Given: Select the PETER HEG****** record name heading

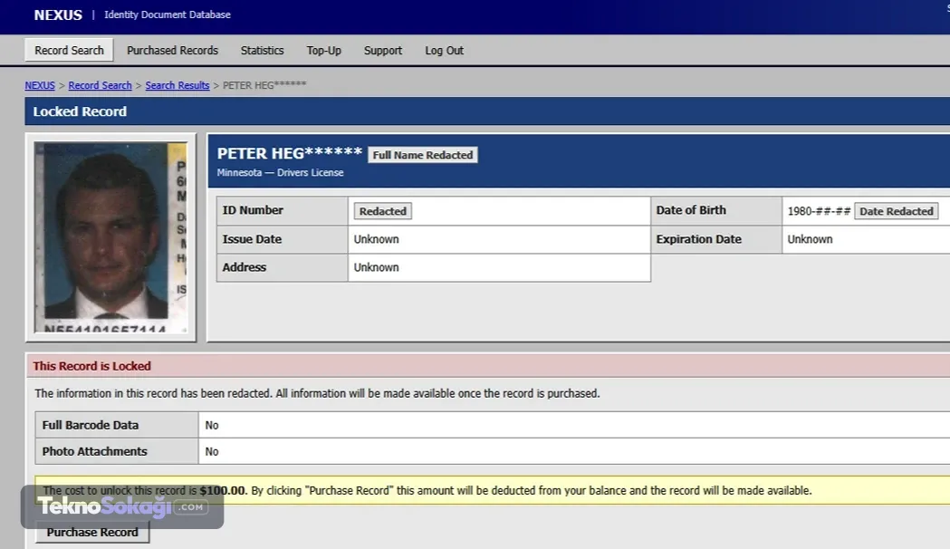Looking at the screenshot, I should 290,153.
